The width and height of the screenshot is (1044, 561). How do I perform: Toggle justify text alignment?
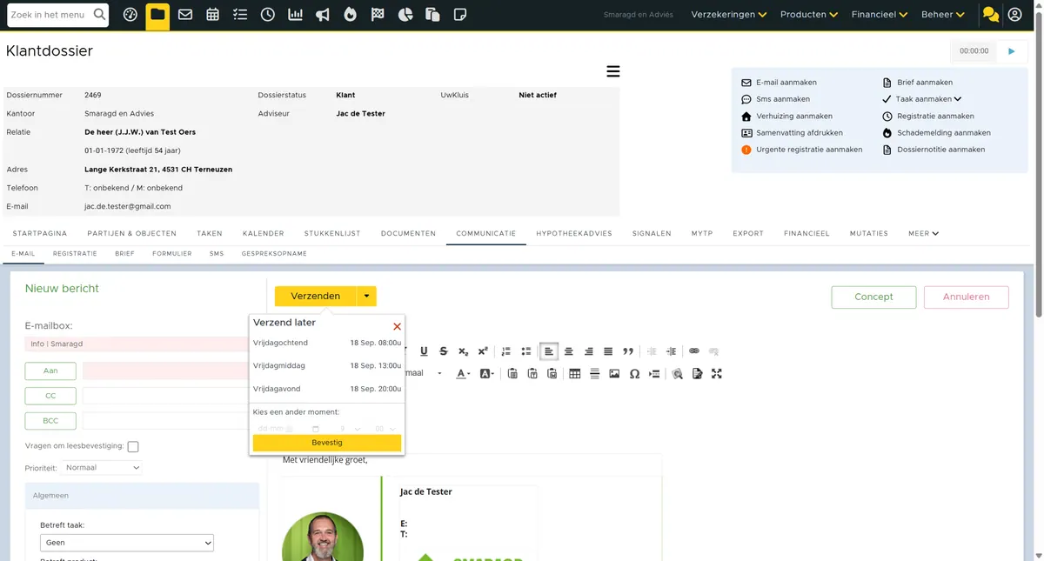(608, 351)
